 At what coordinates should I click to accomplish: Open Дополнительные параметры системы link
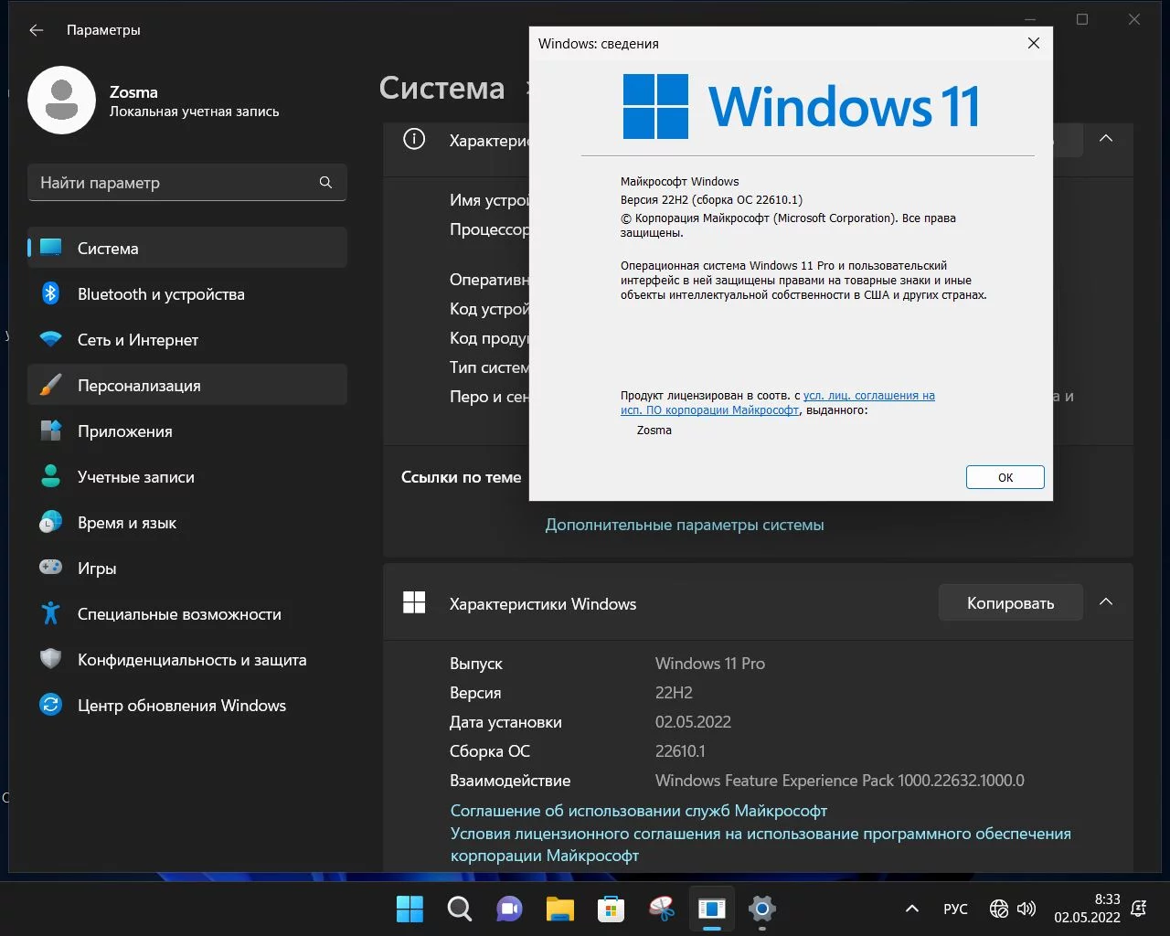(x=684, y=525)
